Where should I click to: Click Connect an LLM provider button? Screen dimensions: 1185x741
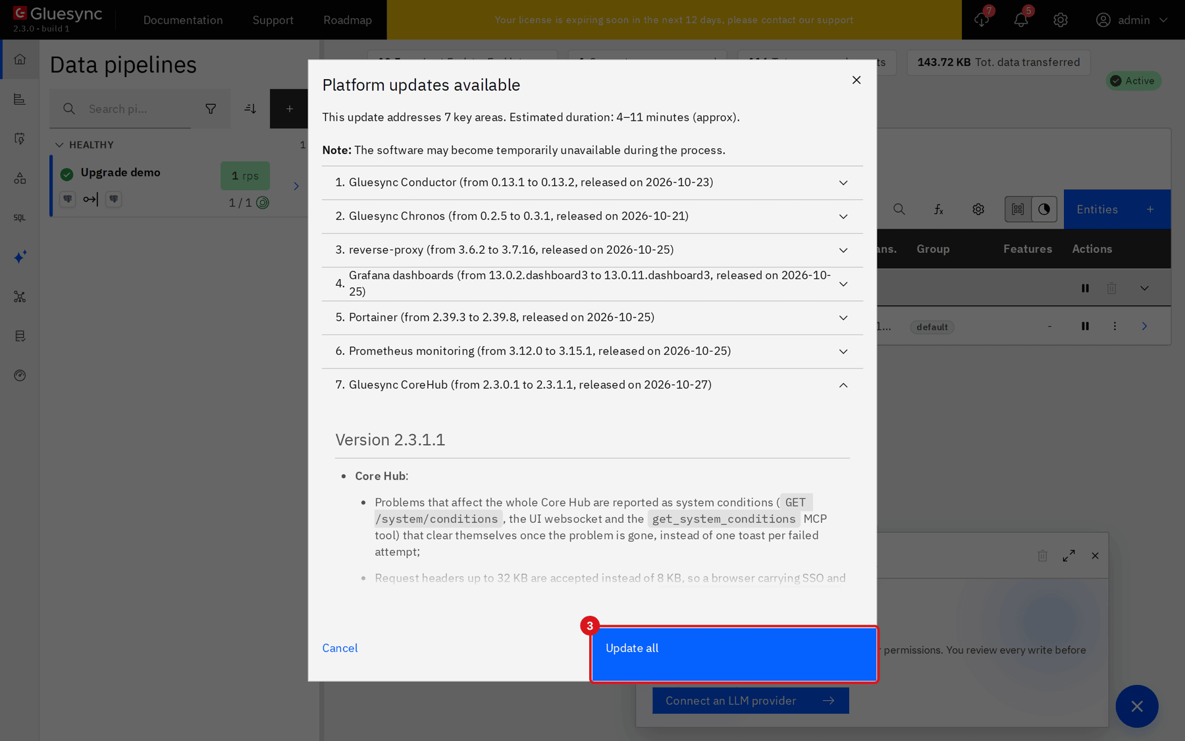pos(750,701)
